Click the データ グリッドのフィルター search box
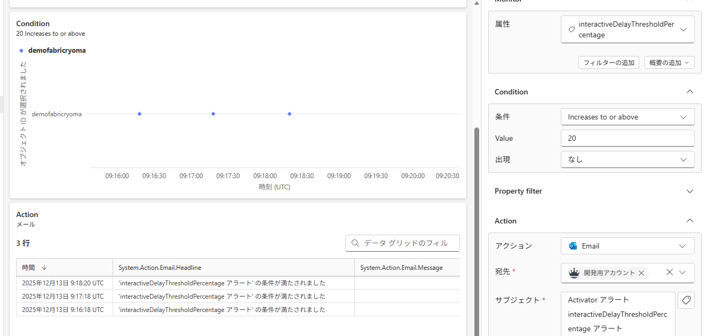The image size is (707, 336). click(402, 243)
